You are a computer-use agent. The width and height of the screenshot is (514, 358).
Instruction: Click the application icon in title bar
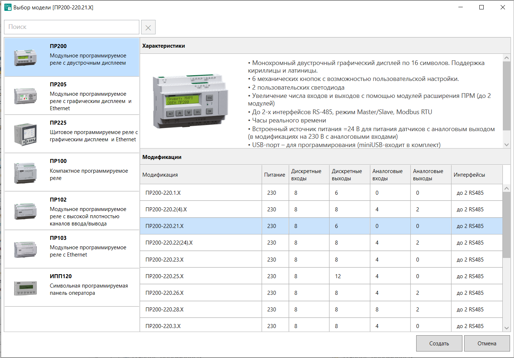(8, 7)
